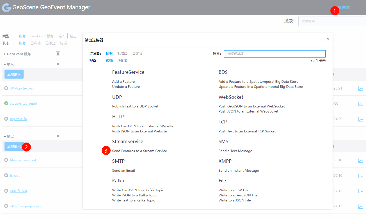Click the GeoScene logo icon
Screen dimensions: 366x218
(6, 8)
